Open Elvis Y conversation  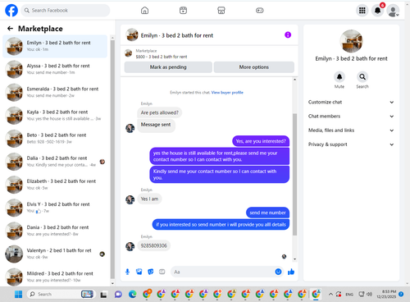pos(55,208)
